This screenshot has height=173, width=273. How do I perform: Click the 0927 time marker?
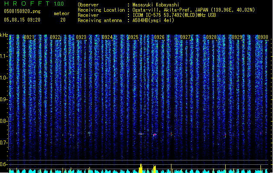tap(185, 37)
